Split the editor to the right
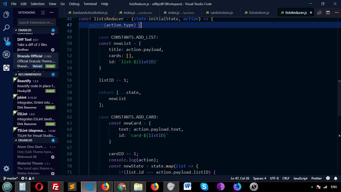The image size is (341, 192). (328, 13)
